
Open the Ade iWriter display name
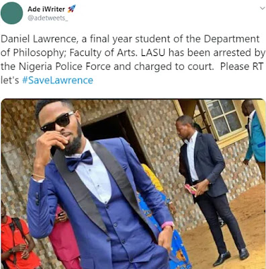click(46, 9)
